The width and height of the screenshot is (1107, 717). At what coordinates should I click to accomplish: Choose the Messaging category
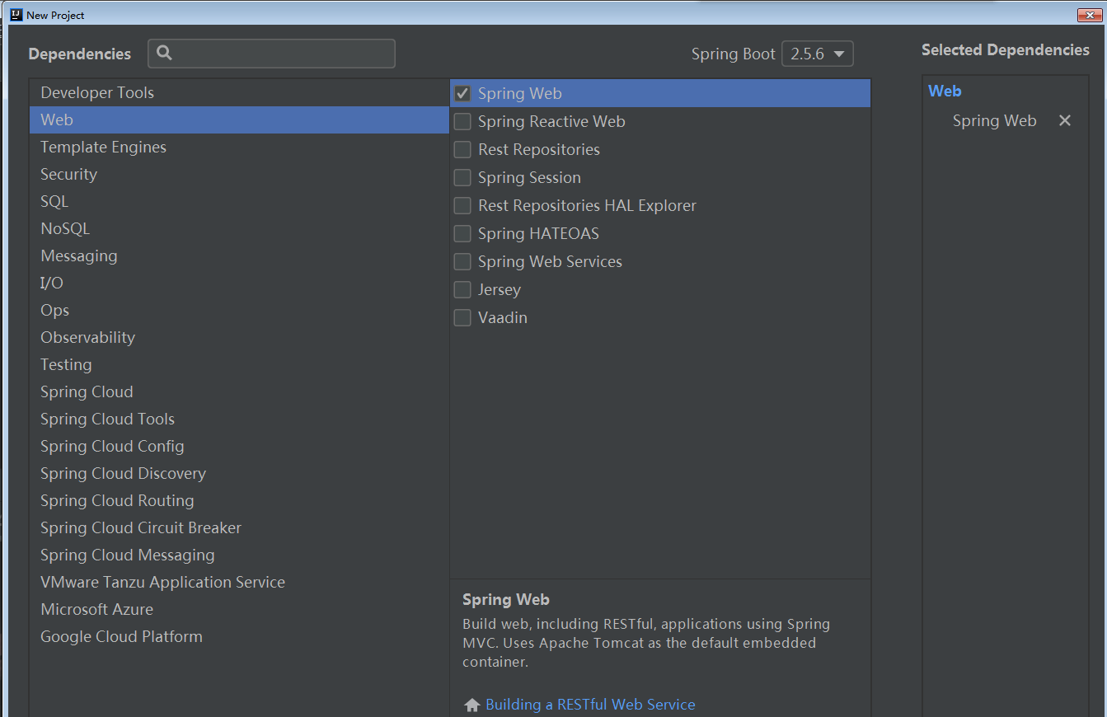[239, 255]
